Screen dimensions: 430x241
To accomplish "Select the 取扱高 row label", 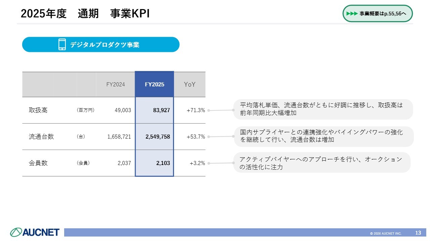I will [x=38, y=110].
